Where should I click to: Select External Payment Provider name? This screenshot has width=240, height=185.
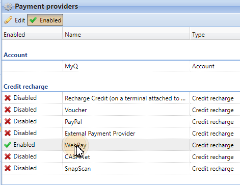coord(100,134)
